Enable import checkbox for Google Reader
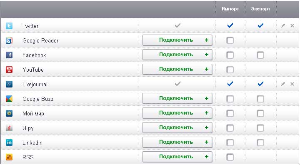The height and width of the screenshot is (165, 300). pos(230,40)
